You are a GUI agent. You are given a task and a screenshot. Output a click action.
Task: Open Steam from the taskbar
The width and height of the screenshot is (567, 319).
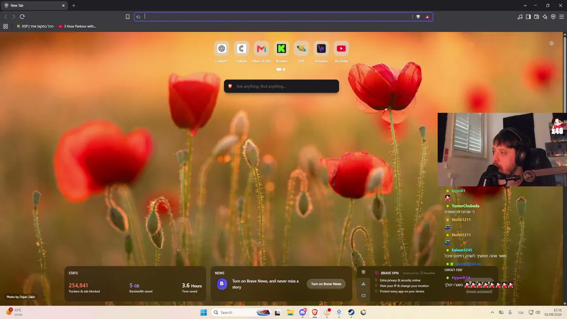click(351, 312)
